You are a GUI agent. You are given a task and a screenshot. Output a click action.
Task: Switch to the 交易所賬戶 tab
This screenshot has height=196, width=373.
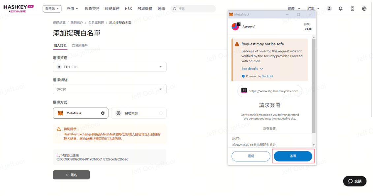point(80,45)
